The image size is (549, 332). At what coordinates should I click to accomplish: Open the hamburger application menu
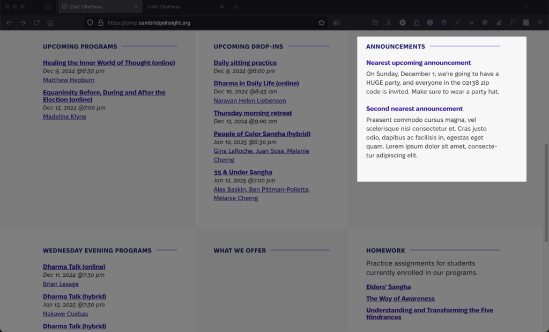coord(540,23)
